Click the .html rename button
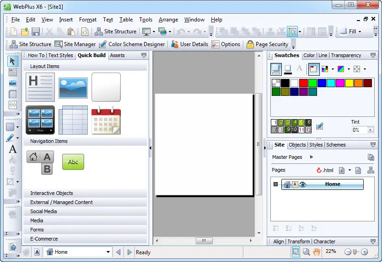Viewport: 382px width, 262px height. pos(325,170)
